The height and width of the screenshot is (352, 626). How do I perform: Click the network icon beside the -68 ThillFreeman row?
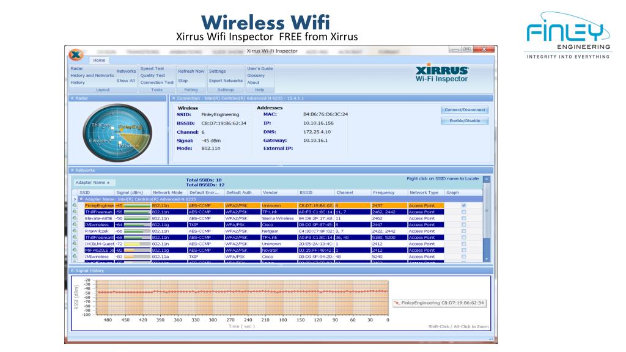[75, 238]
